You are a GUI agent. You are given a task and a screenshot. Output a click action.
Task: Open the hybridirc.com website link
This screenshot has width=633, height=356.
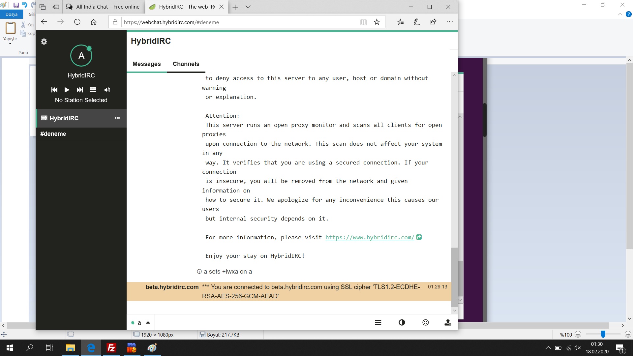370,237
